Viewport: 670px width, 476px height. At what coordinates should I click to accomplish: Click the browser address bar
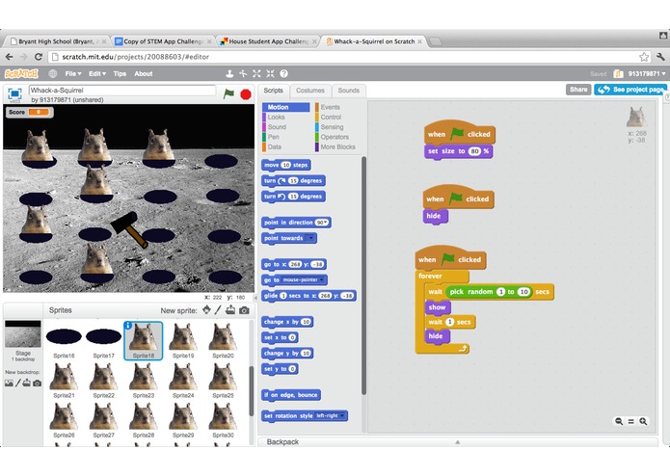(350, 57)
